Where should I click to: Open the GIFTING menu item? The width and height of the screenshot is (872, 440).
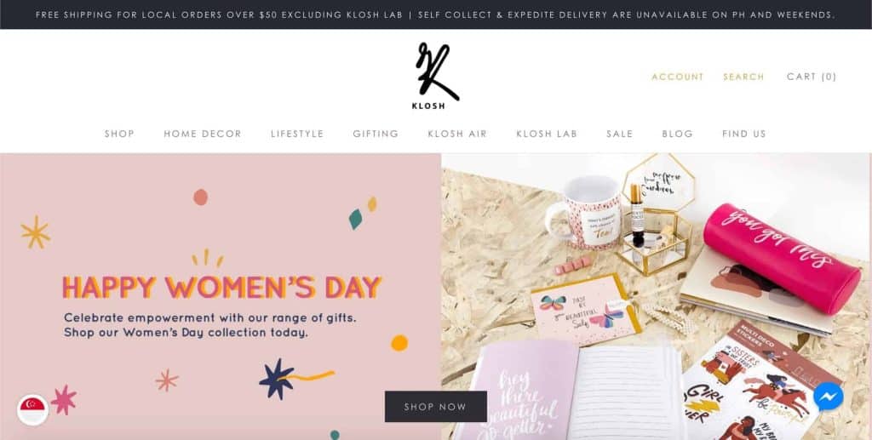coord(376,134)
